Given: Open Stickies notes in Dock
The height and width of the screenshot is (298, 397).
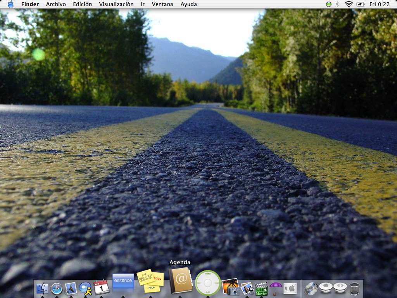Looking at the screenshot, I should point(150,281).
